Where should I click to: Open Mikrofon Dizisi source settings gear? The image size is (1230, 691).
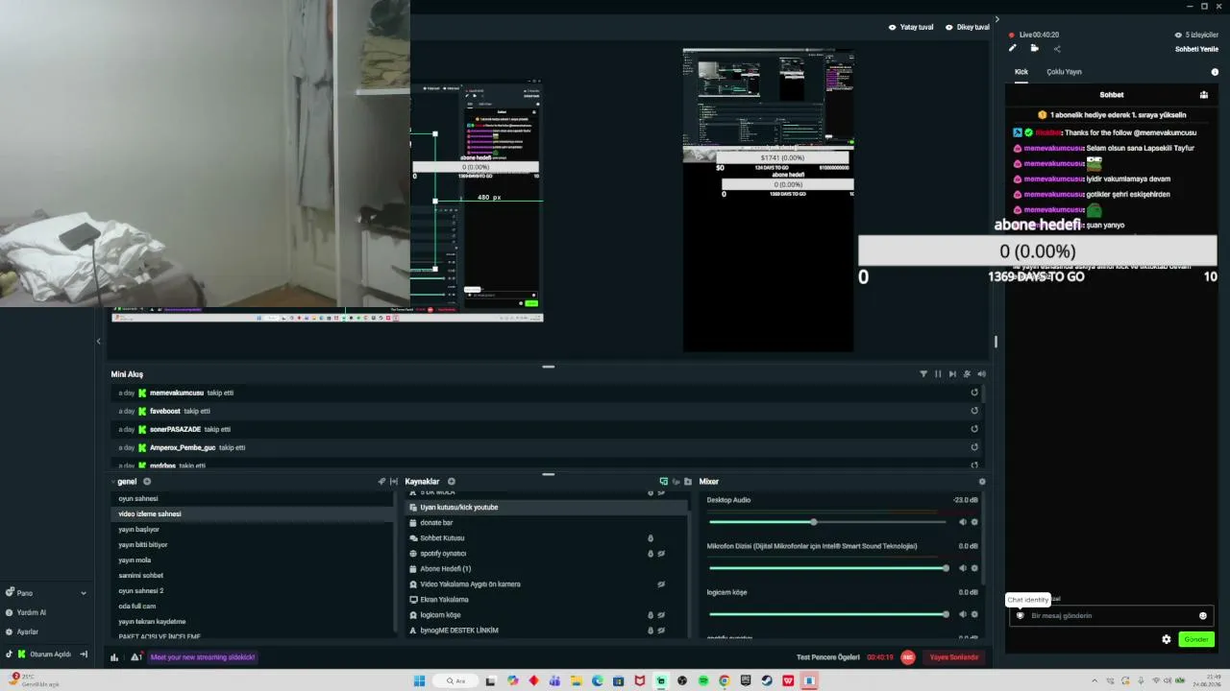click(x=974, y=568)
